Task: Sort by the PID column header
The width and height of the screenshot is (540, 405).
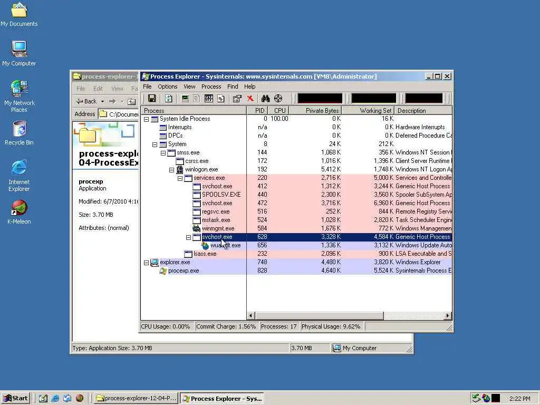Action: (257, 111)
